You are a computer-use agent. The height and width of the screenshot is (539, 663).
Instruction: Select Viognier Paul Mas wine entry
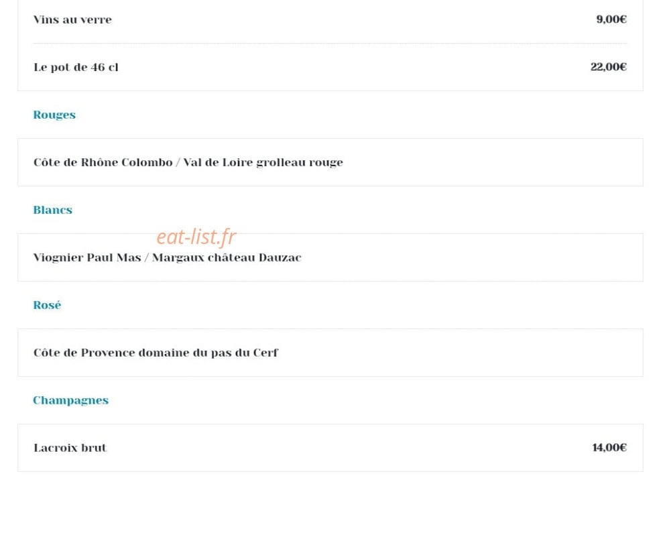click(87, 257)
